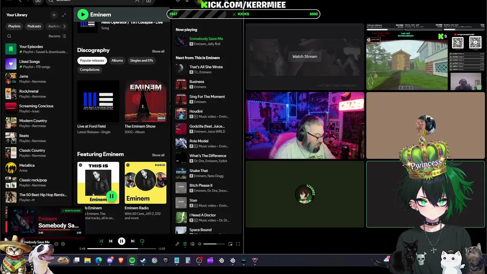
Task: Toggle shuffle in the player bar
Action: pyautogui.click(x=101, y=241)
